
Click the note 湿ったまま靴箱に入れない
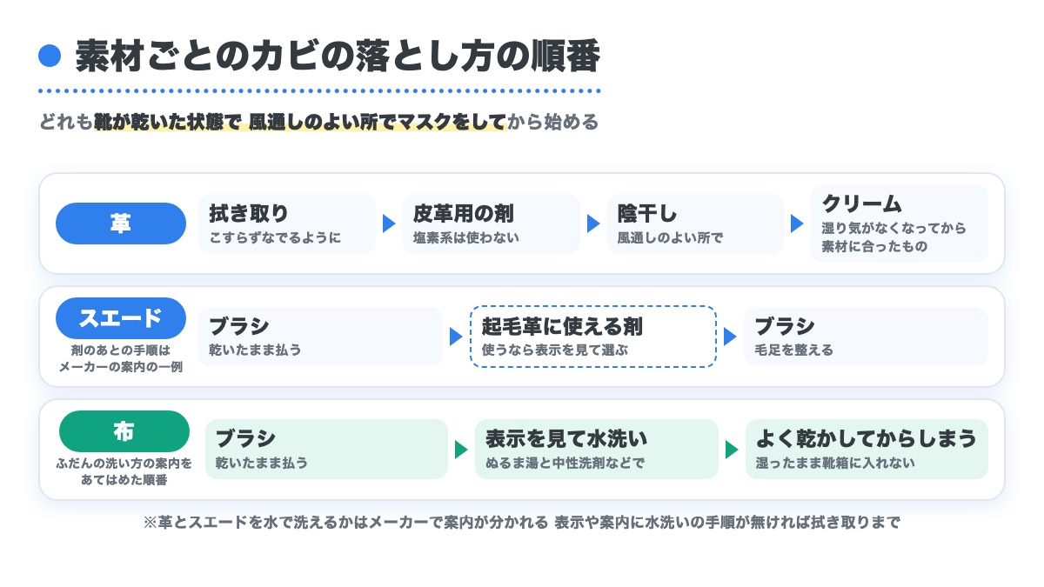(x=835, y=464)
